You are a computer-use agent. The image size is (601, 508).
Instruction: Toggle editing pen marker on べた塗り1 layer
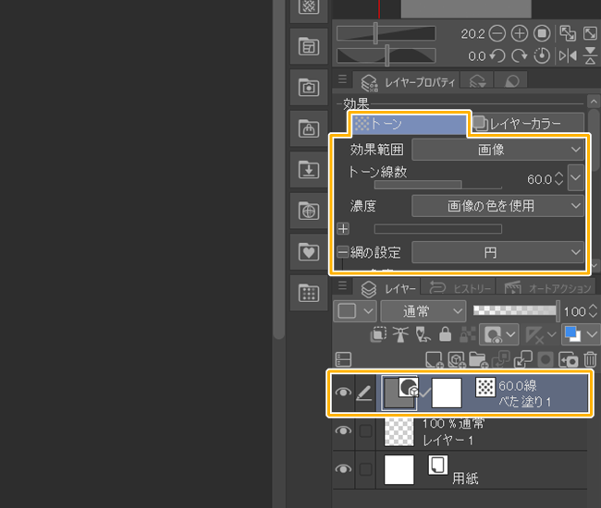pyautogui.click(x=364, y=393)
